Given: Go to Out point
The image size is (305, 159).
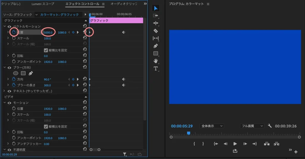Looking at the screenshot, I should (x=255, y=144).
